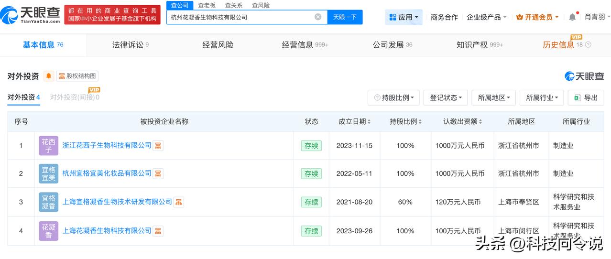This screenshot has width=611, height=259.
Task: Switch to the 查关系 search tab
Action: (233, 5)
